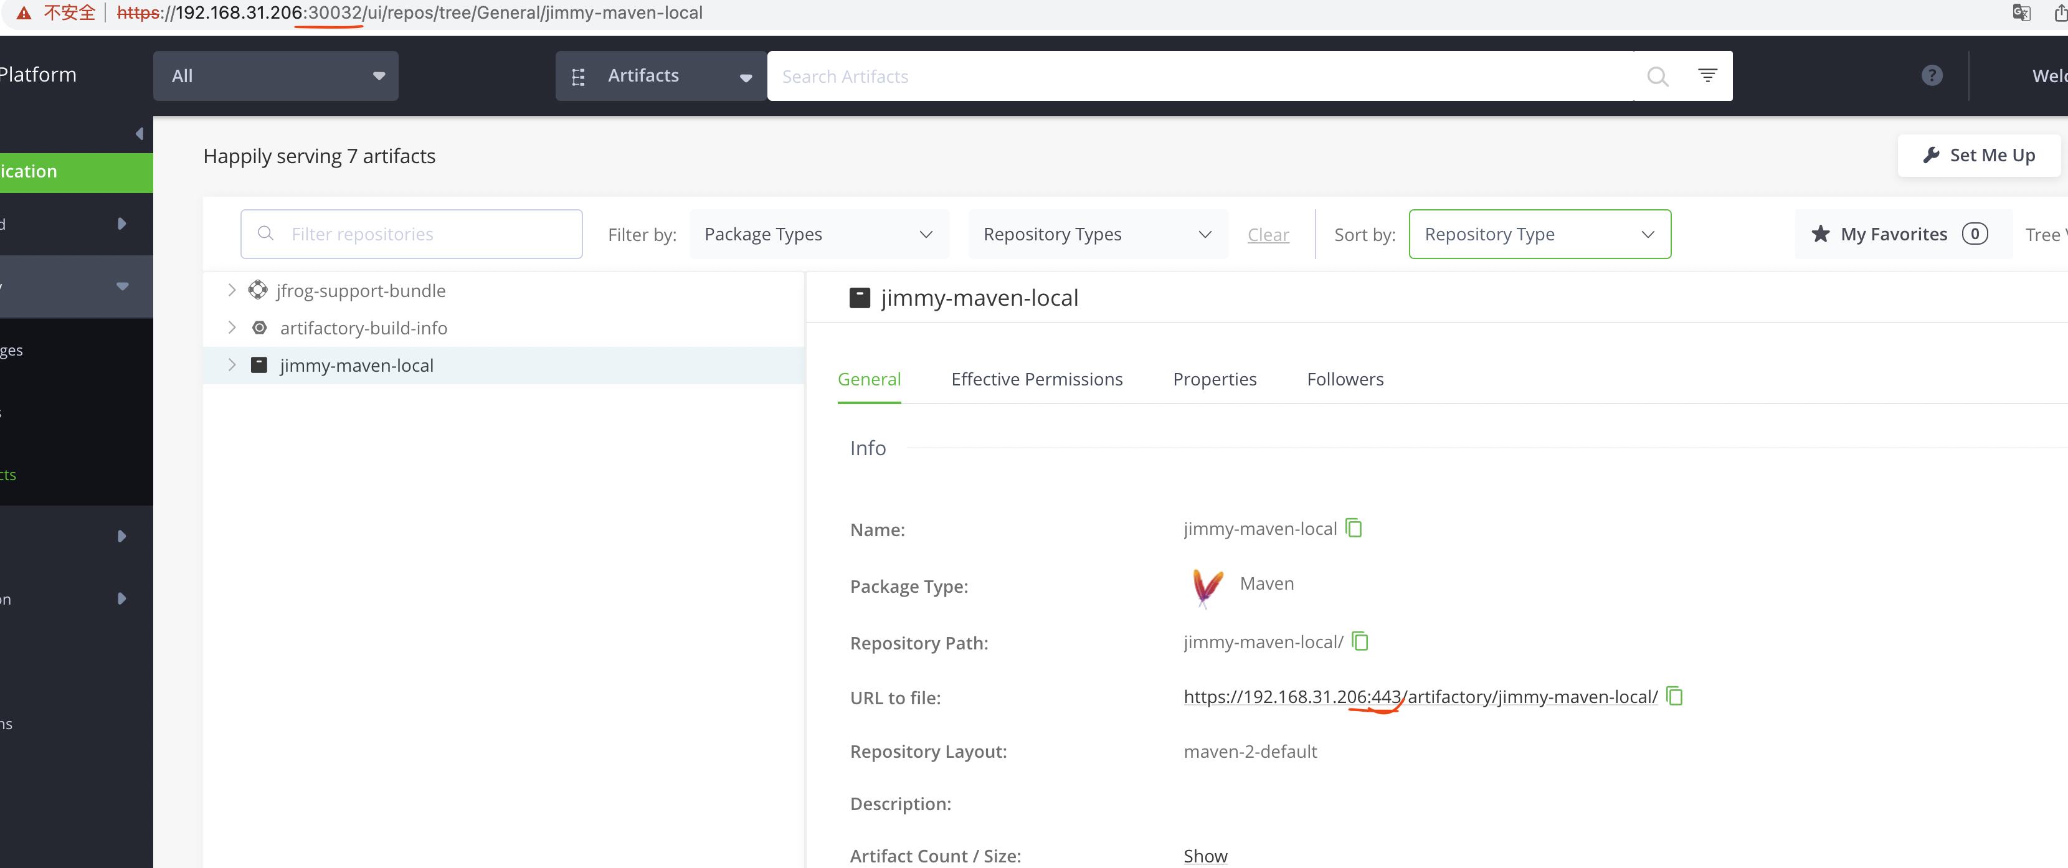
Task: Click the Happily serving 7 artifacts text
Action: 319,156
